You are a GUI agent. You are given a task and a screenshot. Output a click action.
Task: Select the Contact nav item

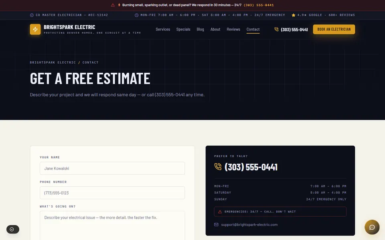(x=253, y=29)
